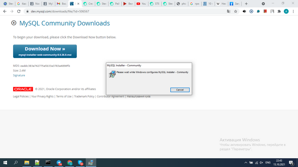Open a new browser tab
Screen dimensions: 298x167
click(x=246, y=4)
